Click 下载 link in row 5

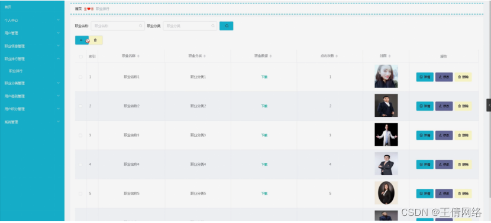[264, 194]
